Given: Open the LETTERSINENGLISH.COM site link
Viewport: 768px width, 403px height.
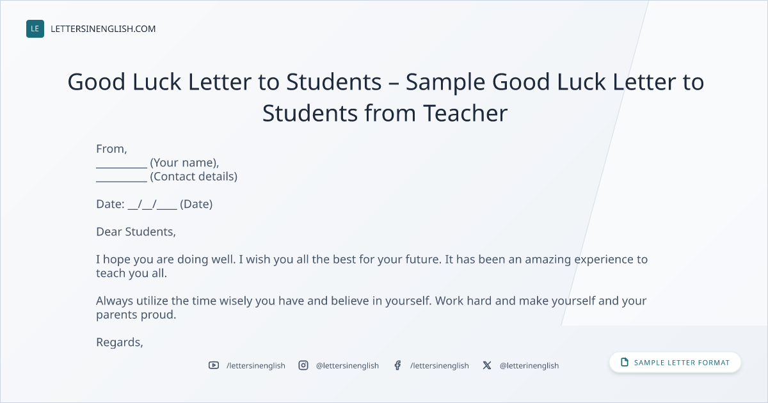Looking at the screenshot, I should tap(103, 29).
